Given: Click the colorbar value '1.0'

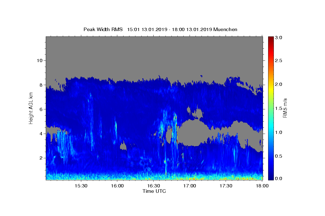Looking at the screenshot, I should point(279,132).
